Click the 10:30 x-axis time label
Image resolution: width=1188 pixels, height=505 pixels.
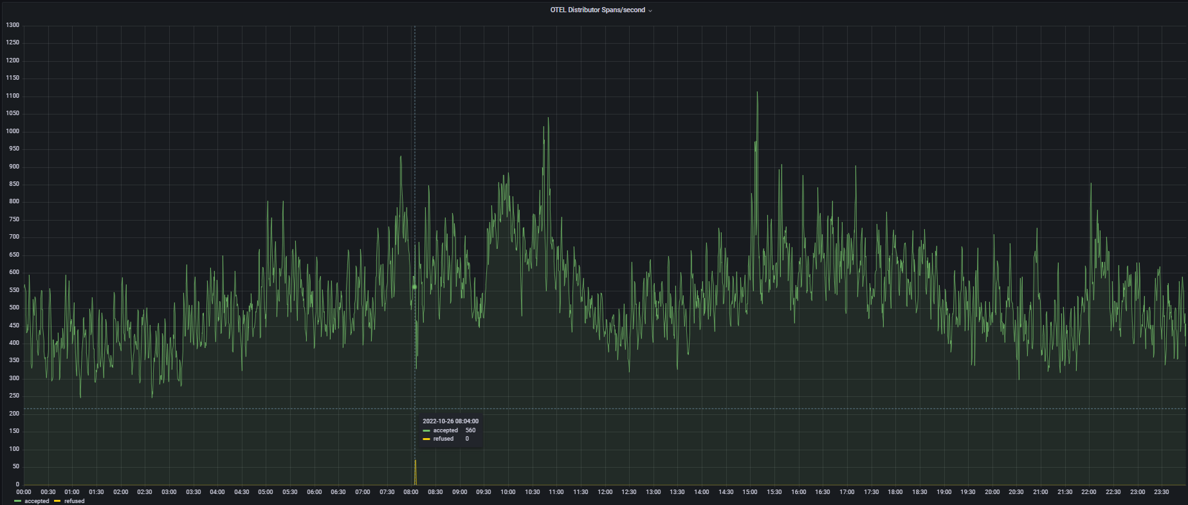tap(532, 492)
